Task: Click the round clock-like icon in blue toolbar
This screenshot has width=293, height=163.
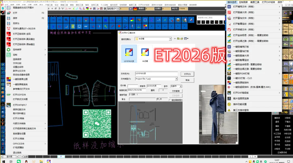Action: pos(171,20)
